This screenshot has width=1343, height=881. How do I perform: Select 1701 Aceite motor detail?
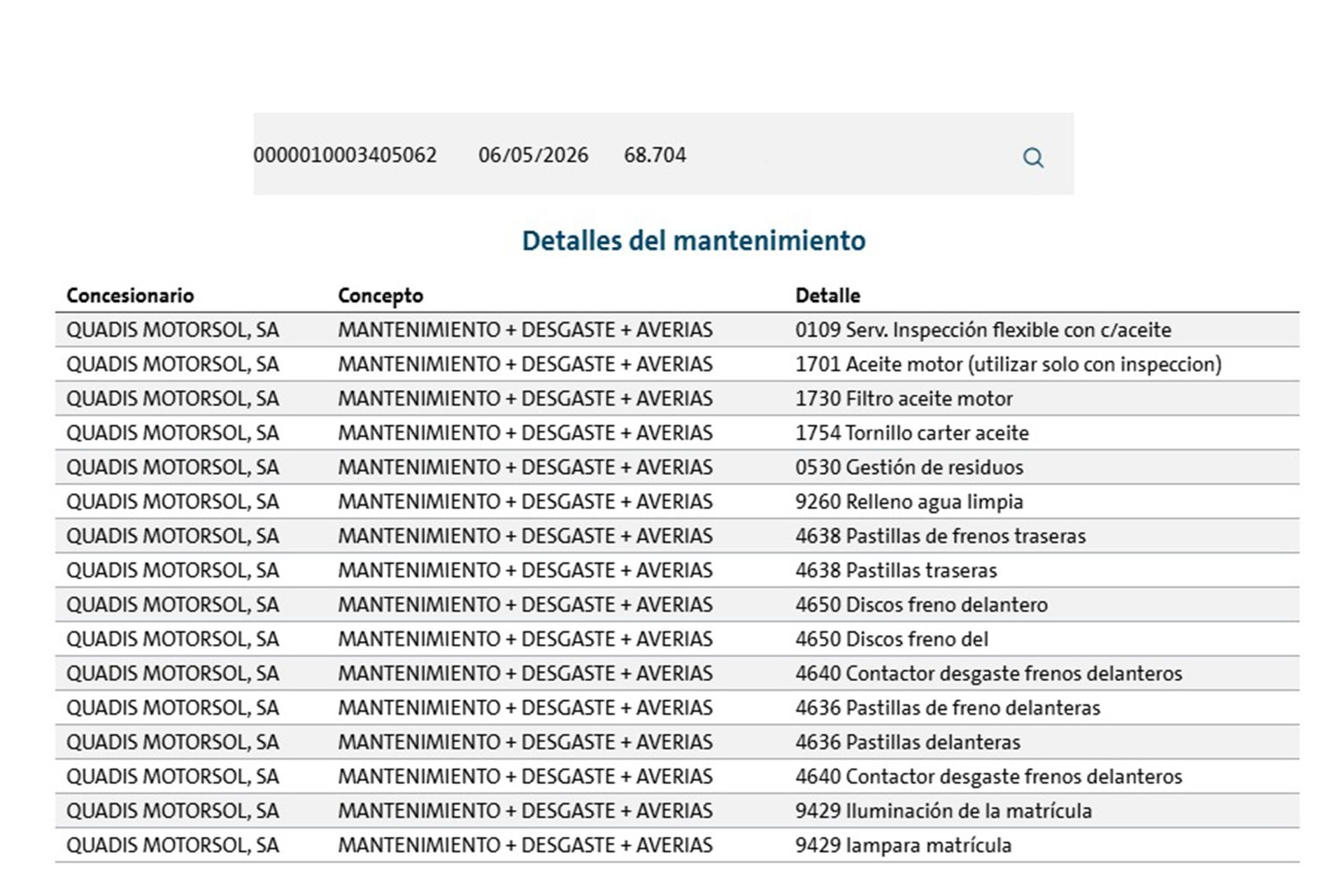(1008, 364)
